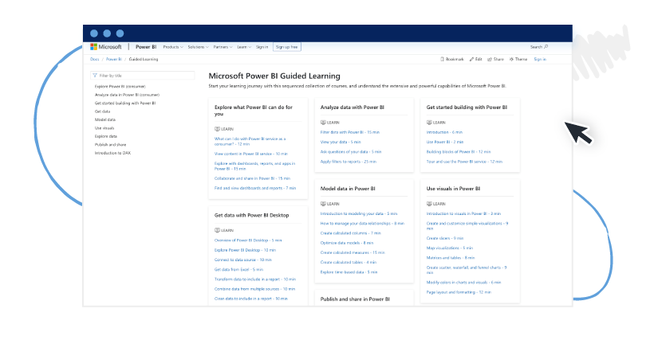Select Use visuals in sidebar
This screenshot has height=340, width=654.
click(104, 128)
